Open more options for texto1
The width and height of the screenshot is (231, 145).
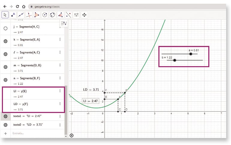(60, 116)
